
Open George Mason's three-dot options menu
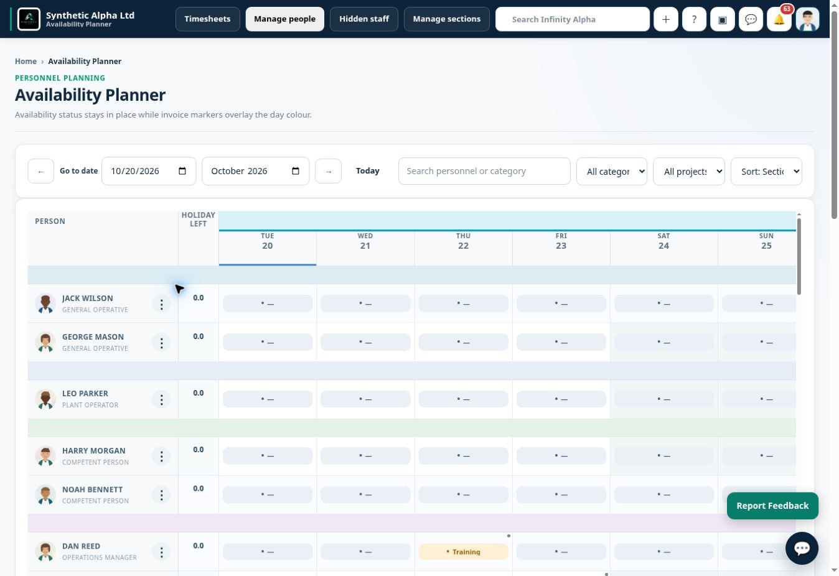(x=161, y=343)
